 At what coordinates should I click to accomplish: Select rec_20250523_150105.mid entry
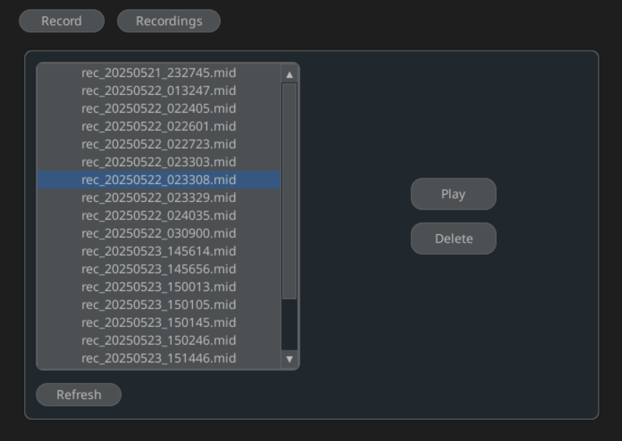pyautogui.click(x=159, y=305)
